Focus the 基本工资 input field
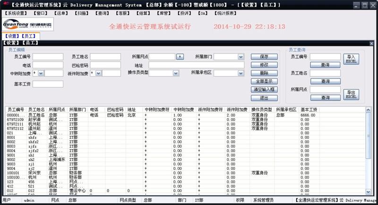This screenshot has width=378, height=205. 48,84
